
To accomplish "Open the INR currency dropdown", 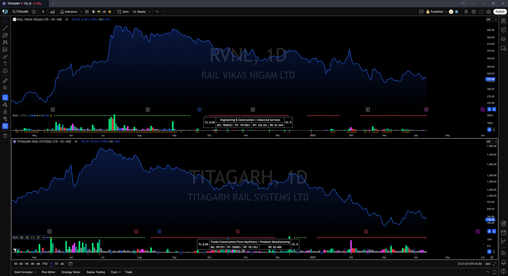I will coord(491,19).
